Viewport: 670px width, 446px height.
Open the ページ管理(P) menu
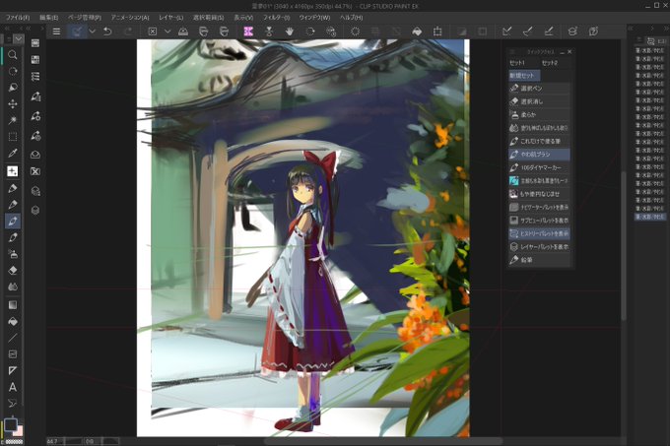point(85,18)
